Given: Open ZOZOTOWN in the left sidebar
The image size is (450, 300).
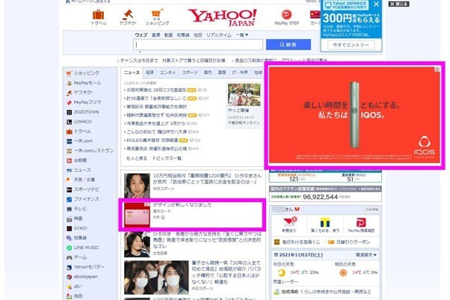Looking at the screenshot, I should 83,112.
